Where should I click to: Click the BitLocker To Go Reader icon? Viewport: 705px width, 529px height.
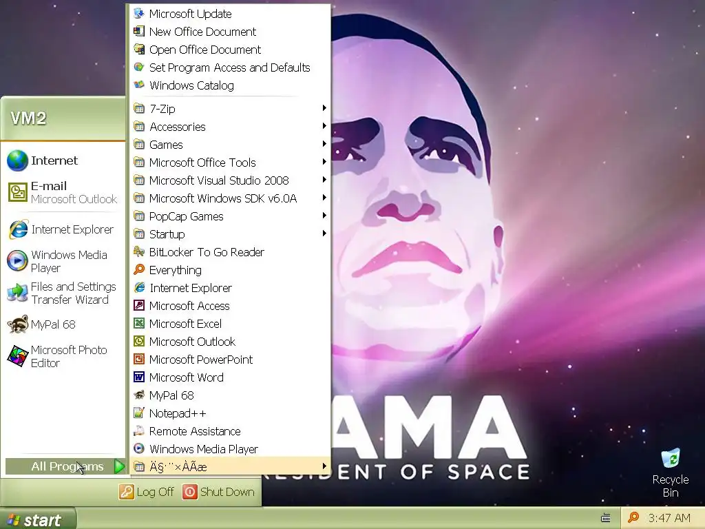pyautogui.click(x=139, y=252)
